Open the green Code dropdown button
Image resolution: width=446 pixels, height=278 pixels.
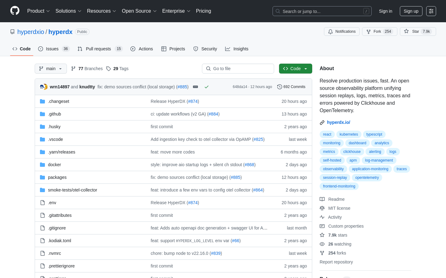click(x=295, y=69)
